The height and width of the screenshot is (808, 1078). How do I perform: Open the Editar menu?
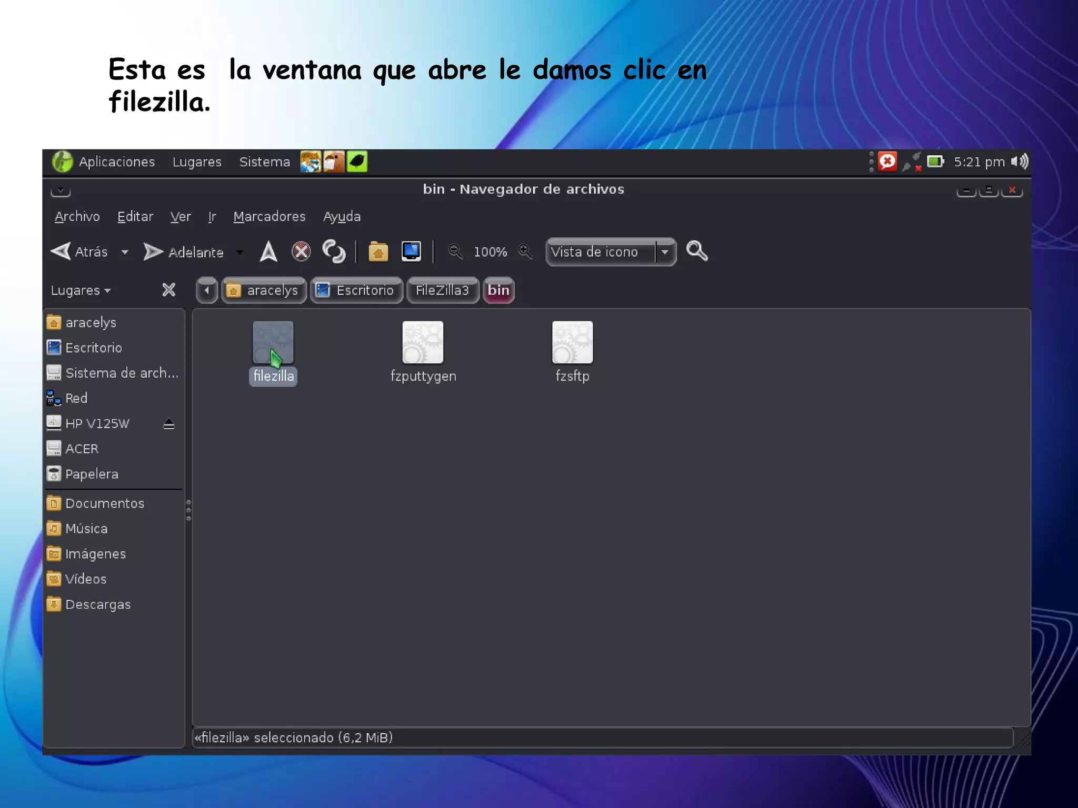tap(135, 216)
